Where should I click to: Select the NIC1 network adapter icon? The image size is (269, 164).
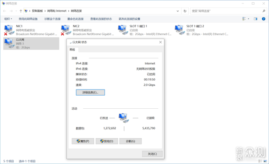tap(9, 30)
